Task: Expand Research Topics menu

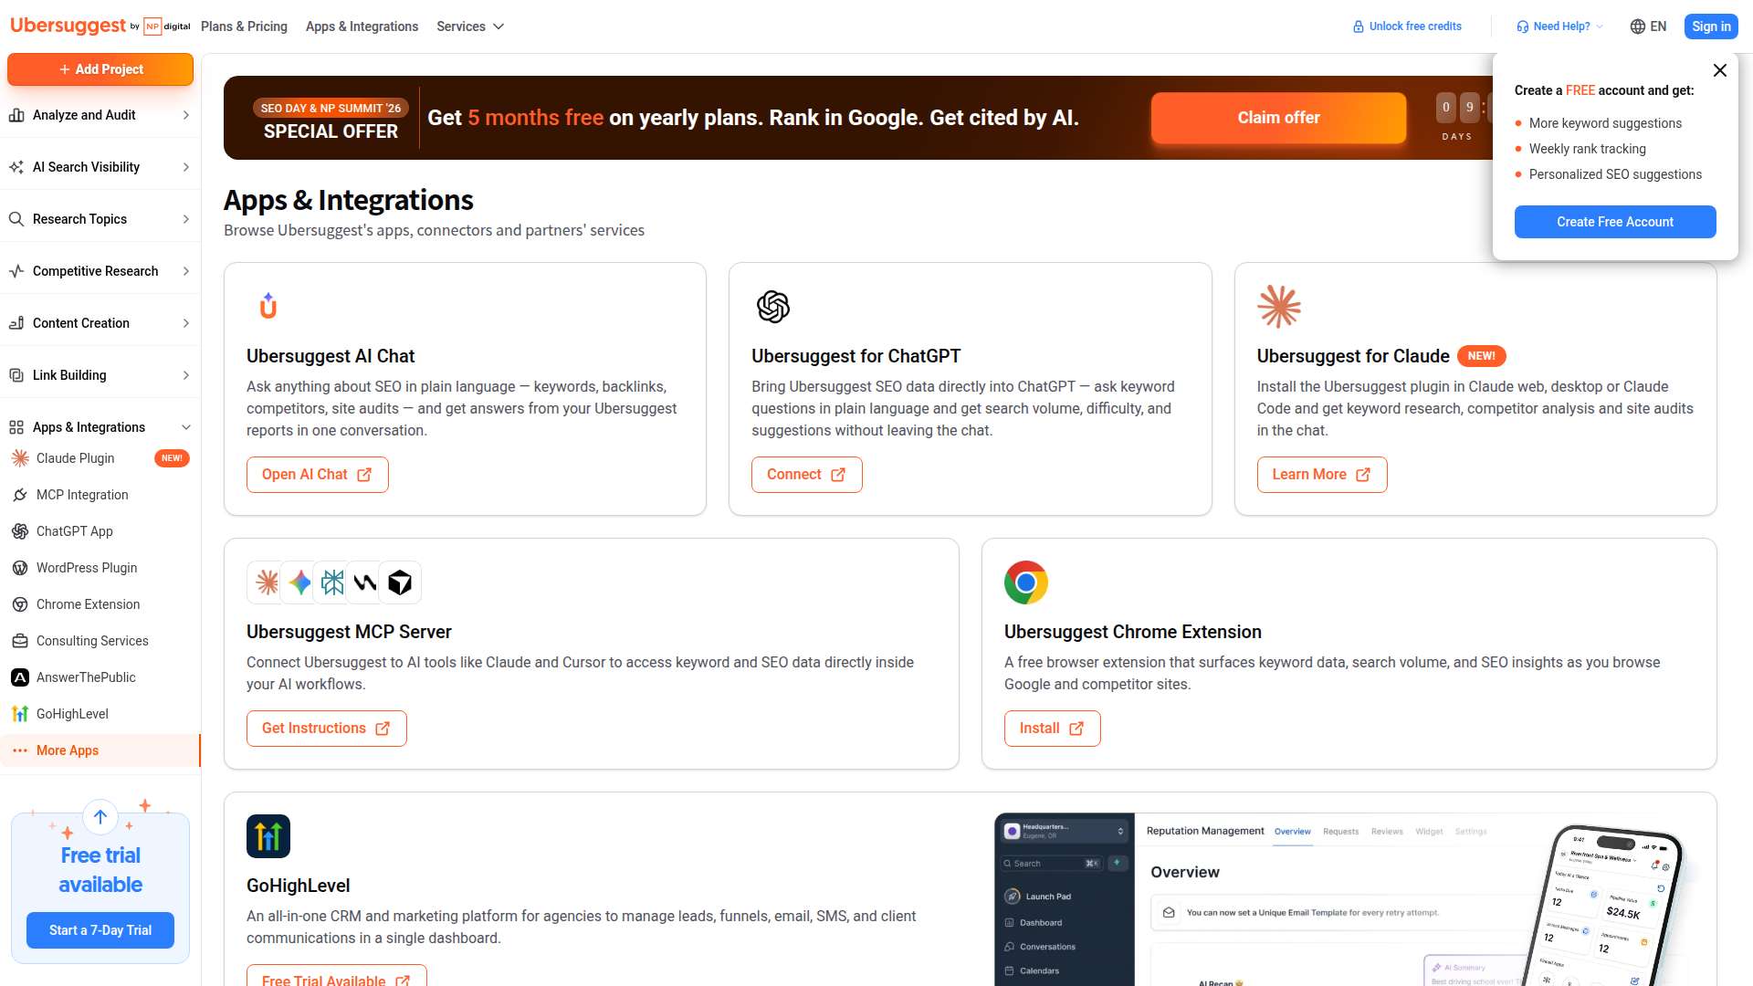Action: [x=100, y=219]
